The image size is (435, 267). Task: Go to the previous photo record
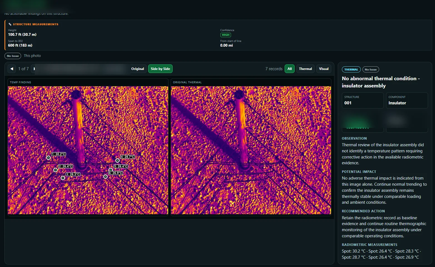click(x=12, y=69)
